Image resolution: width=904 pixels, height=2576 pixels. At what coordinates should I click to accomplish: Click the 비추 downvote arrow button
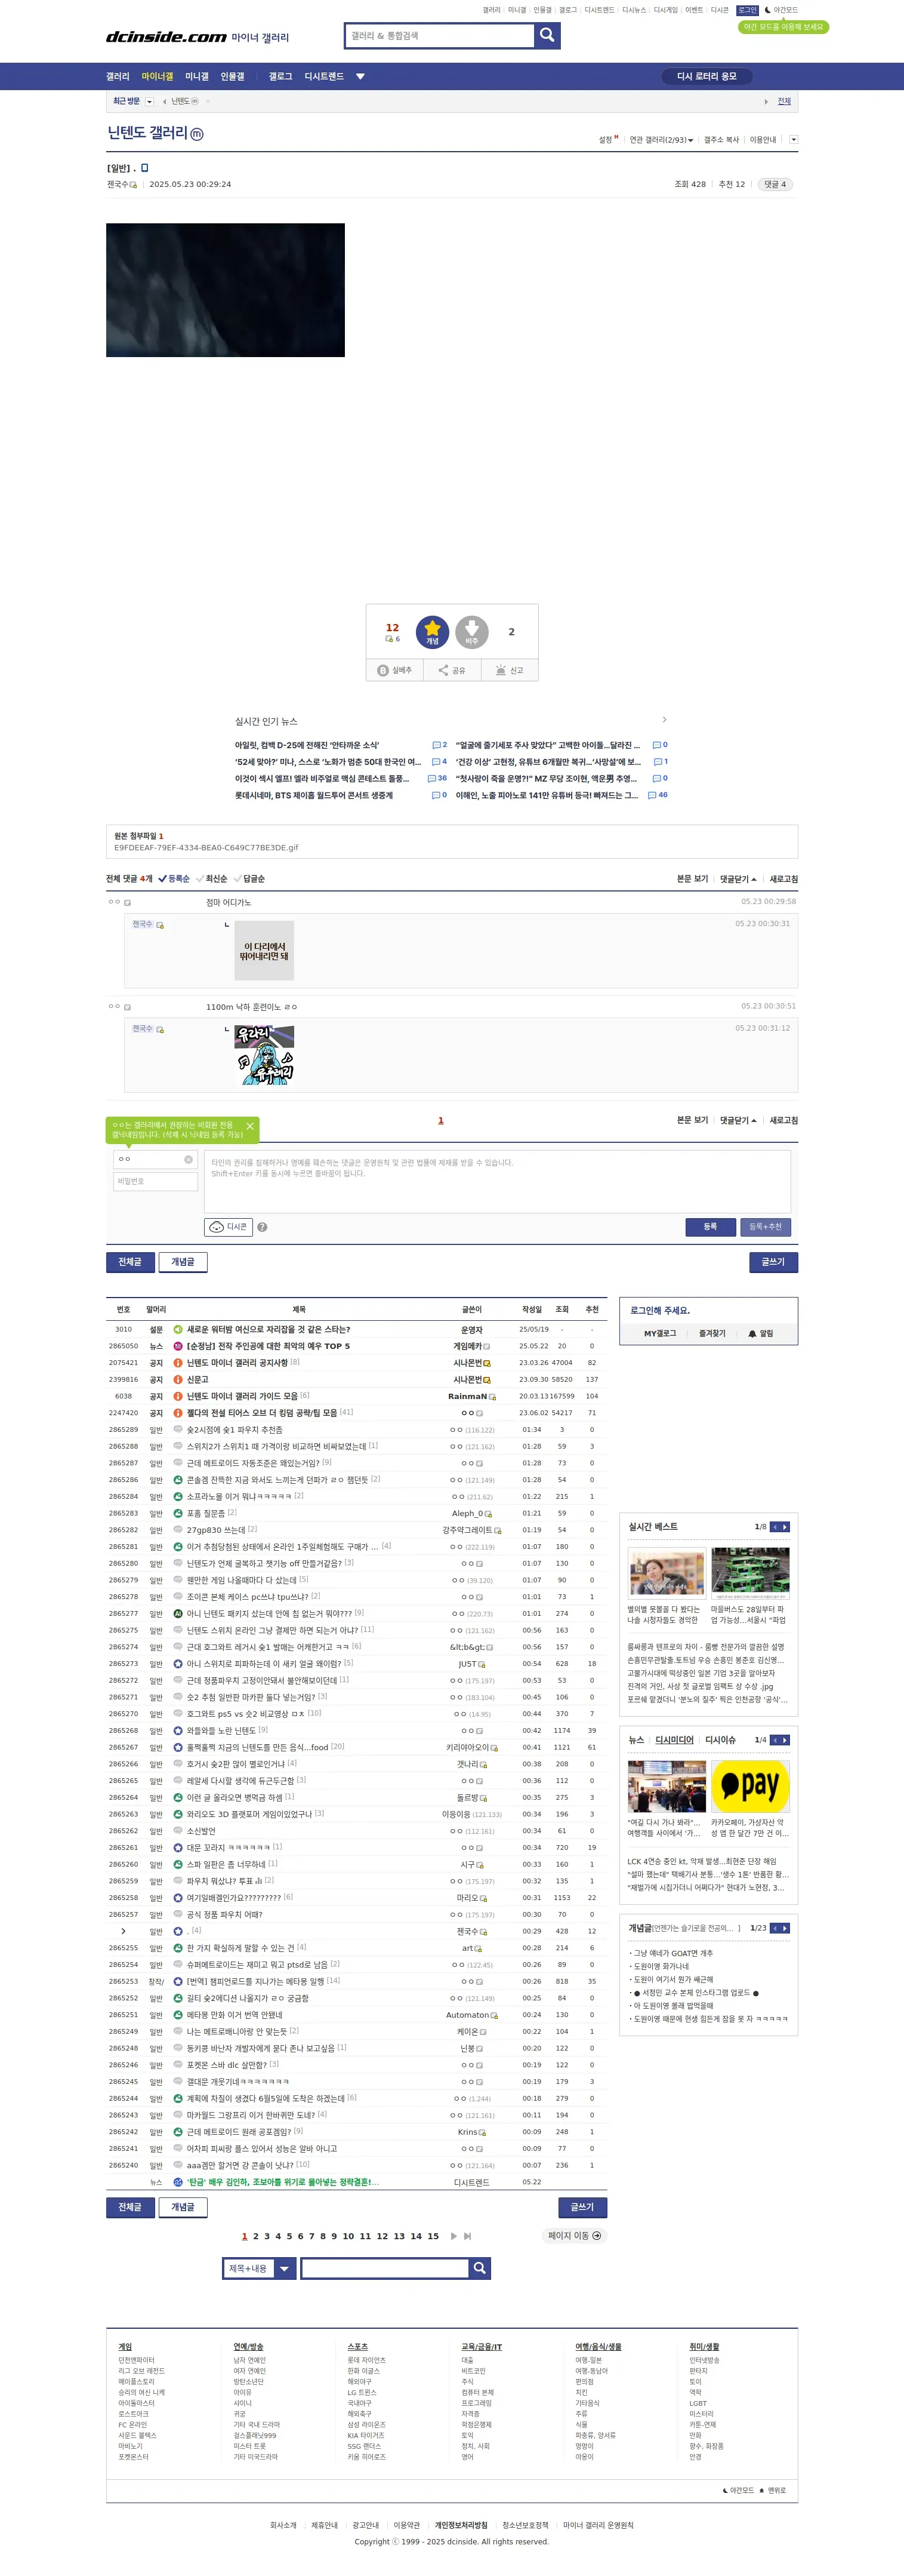(471, 632)
